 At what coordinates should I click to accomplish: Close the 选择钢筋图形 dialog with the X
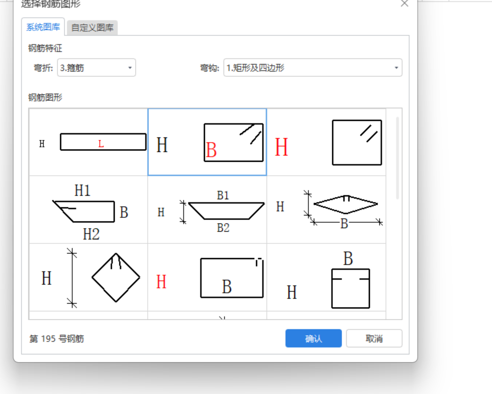pyautogui.click(x=404, y=4)
